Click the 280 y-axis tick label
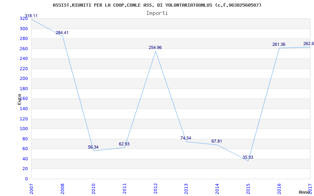This screenshot has height=196, width=314. [x=24, y=39]
